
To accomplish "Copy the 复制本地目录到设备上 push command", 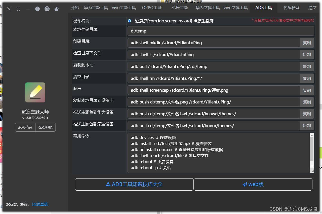I will click(307, 102).
